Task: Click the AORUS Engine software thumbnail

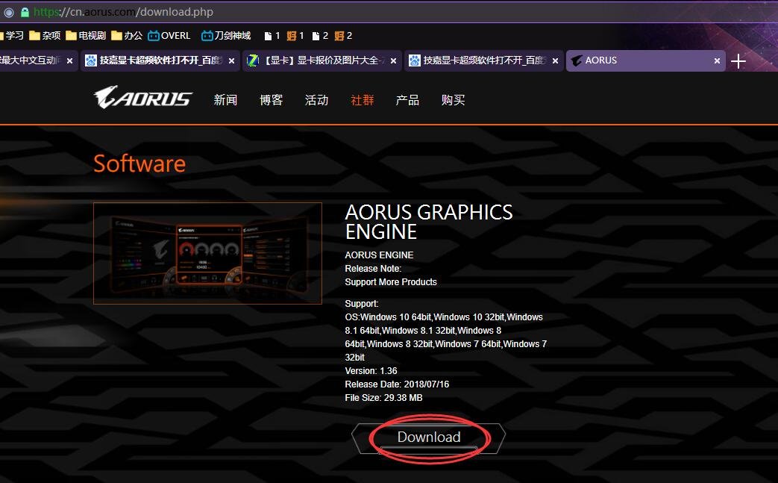Action: 207,253
